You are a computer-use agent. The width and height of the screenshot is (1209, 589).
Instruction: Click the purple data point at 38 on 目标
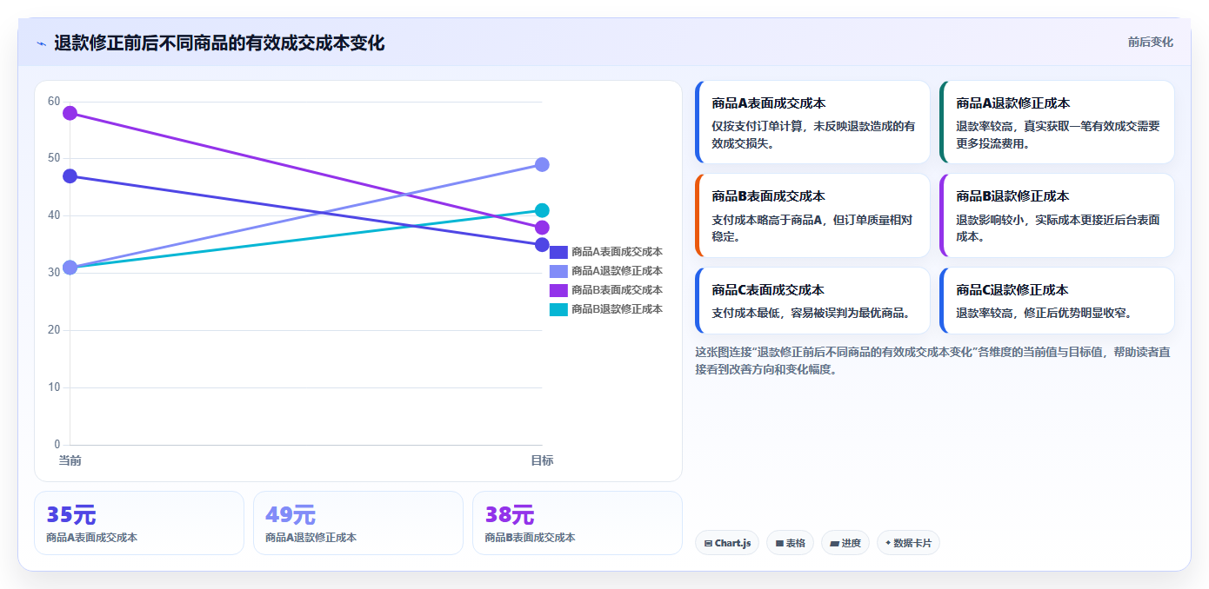pyautogui.click(x=542, y=228)
